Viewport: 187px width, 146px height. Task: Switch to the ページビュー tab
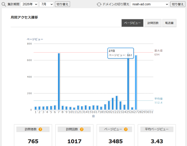coord(132,23)
